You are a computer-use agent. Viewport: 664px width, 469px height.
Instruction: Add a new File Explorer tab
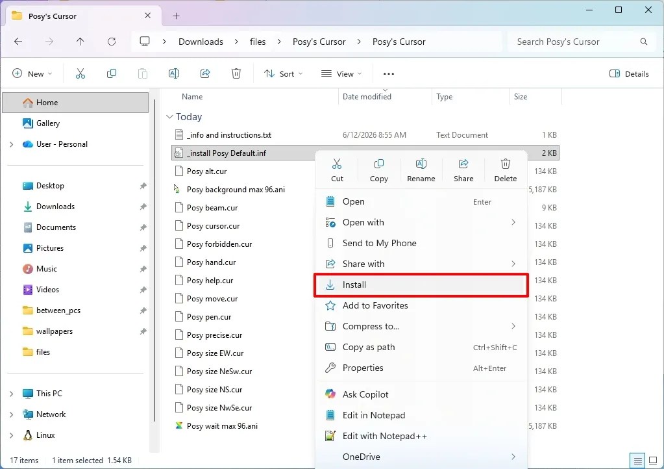coord(176,16)
